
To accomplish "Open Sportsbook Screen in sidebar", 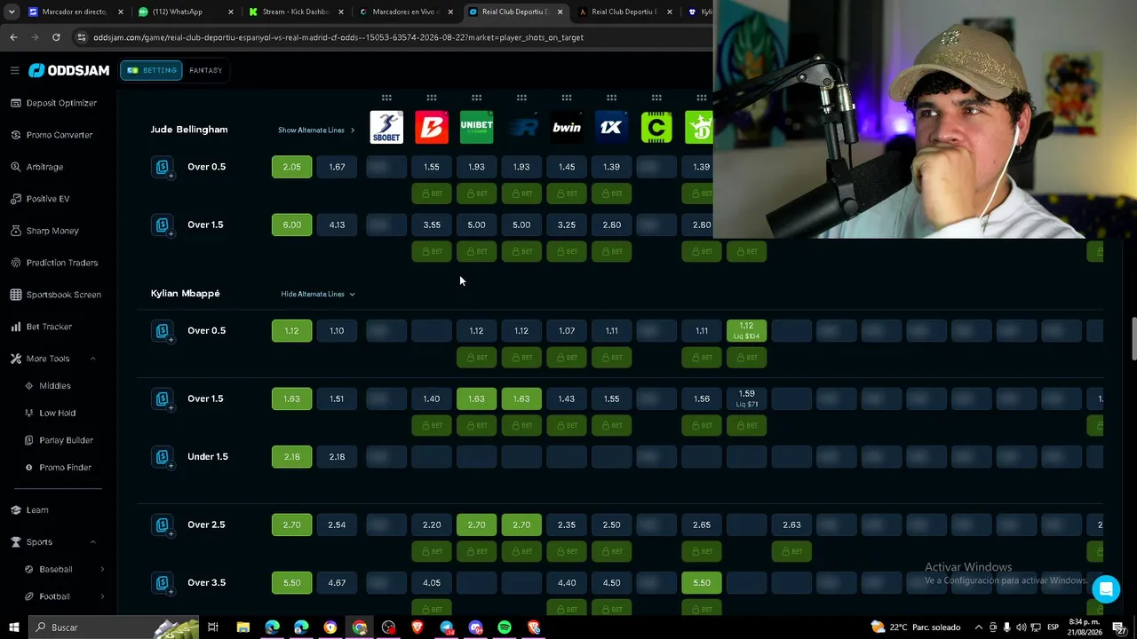I will point(55,295).
